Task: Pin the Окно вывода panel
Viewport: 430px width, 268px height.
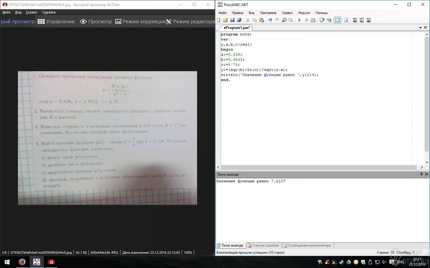Action: [x=421, y=174]
